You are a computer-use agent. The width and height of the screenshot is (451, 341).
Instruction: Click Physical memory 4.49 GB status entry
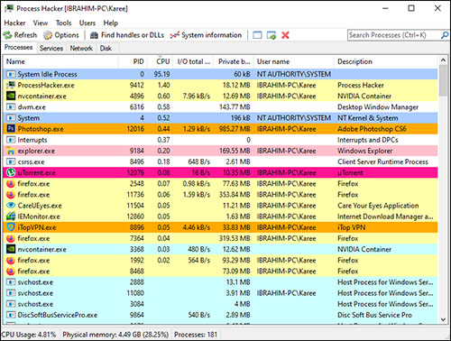click(115, 335)
